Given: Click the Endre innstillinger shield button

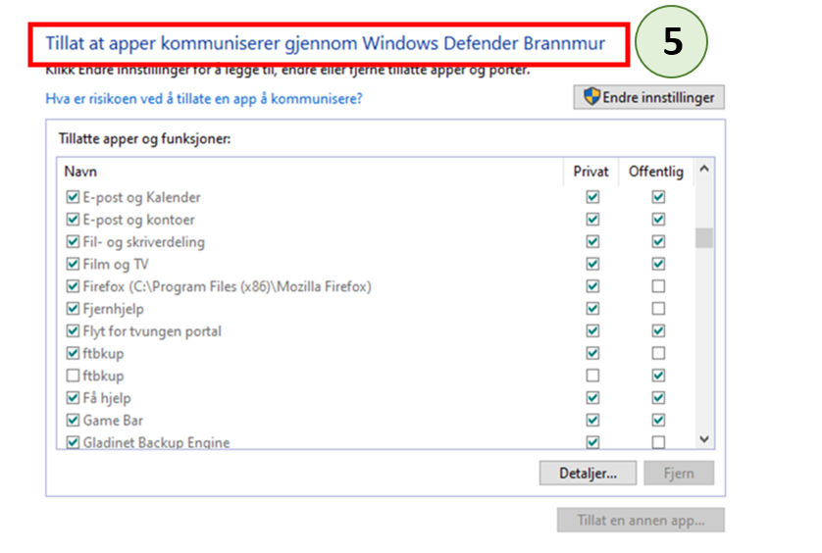Looking at the screenshot, I should coord(648,97).
